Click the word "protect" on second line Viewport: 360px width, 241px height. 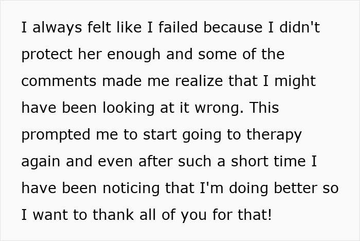pyautogui.click(x=47, y=55)
